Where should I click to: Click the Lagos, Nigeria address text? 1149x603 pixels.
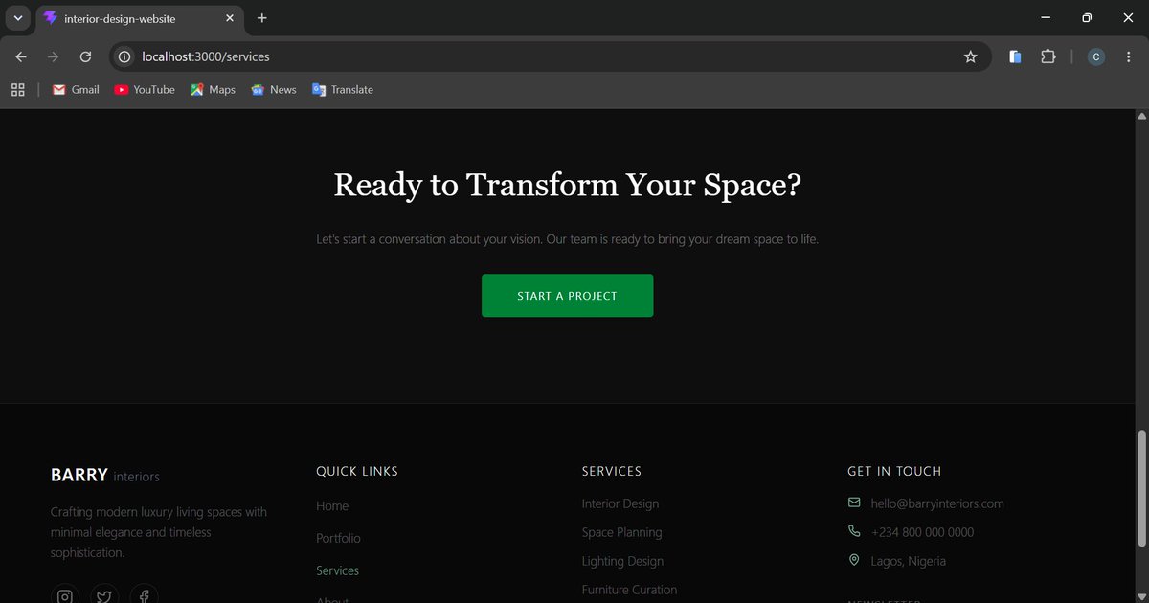[908, 561]
